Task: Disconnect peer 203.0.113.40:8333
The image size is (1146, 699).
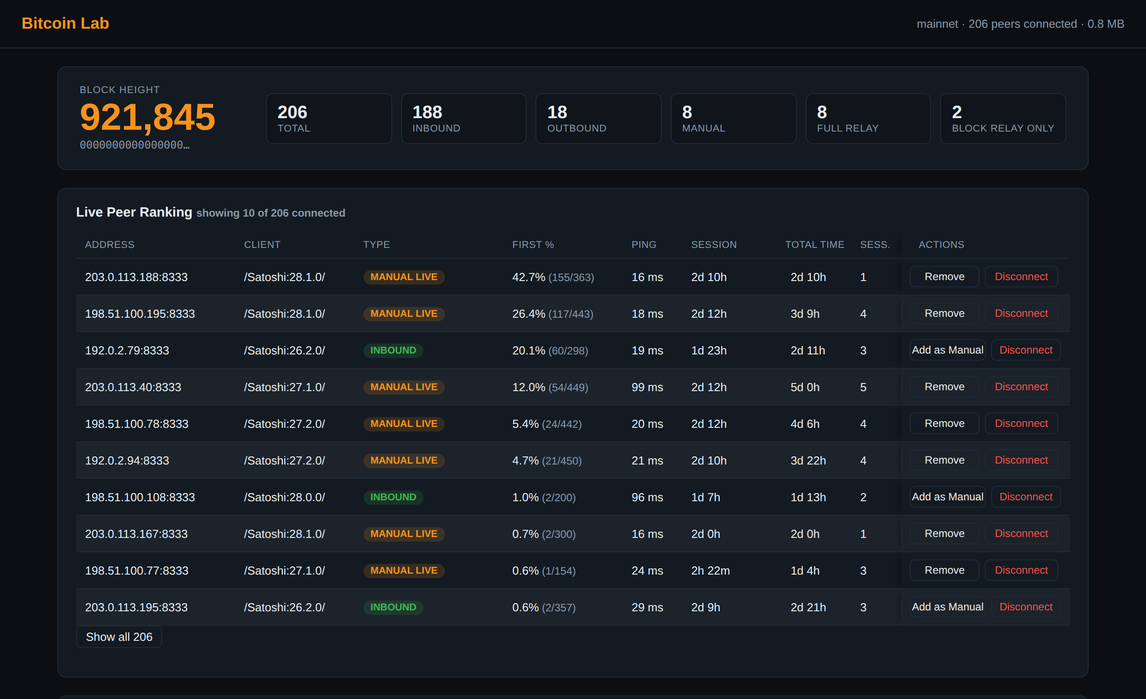Action: (1022, 387)
